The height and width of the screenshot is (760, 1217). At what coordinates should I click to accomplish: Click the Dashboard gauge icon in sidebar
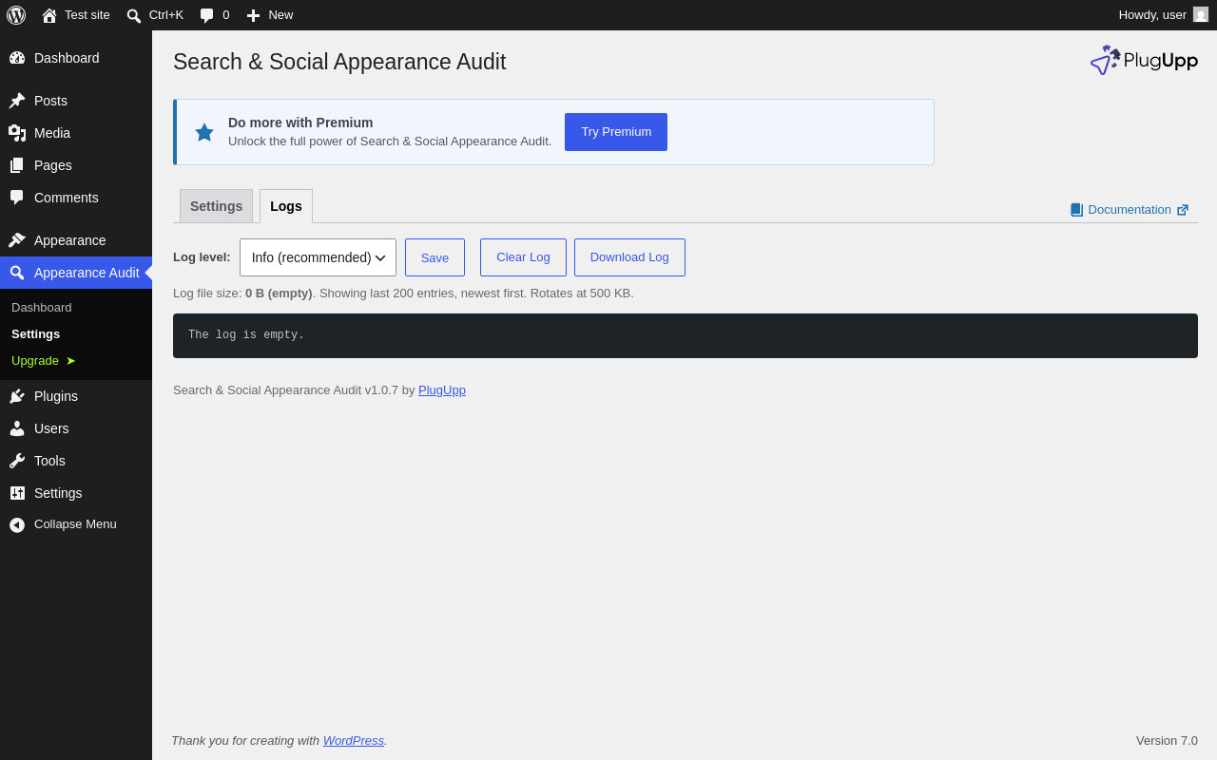[x=17, y=58]
